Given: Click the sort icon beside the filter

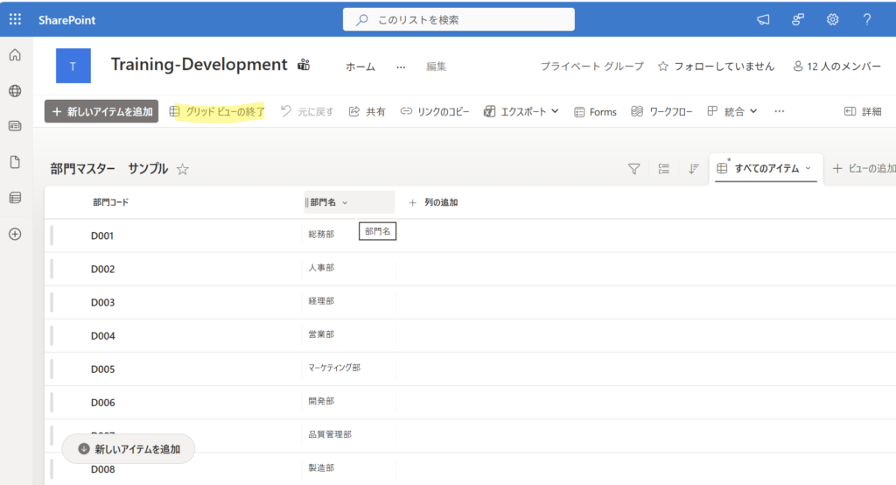Looking at the screenshot, I should click(693, 169).
